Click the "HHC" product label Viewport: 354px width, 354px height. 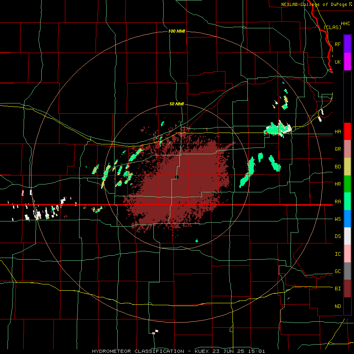pyautogui.click(x=345, y=24)
